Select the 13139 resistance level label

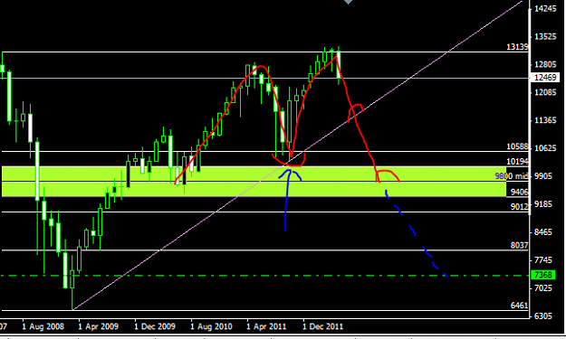click(x=517, y=47)
